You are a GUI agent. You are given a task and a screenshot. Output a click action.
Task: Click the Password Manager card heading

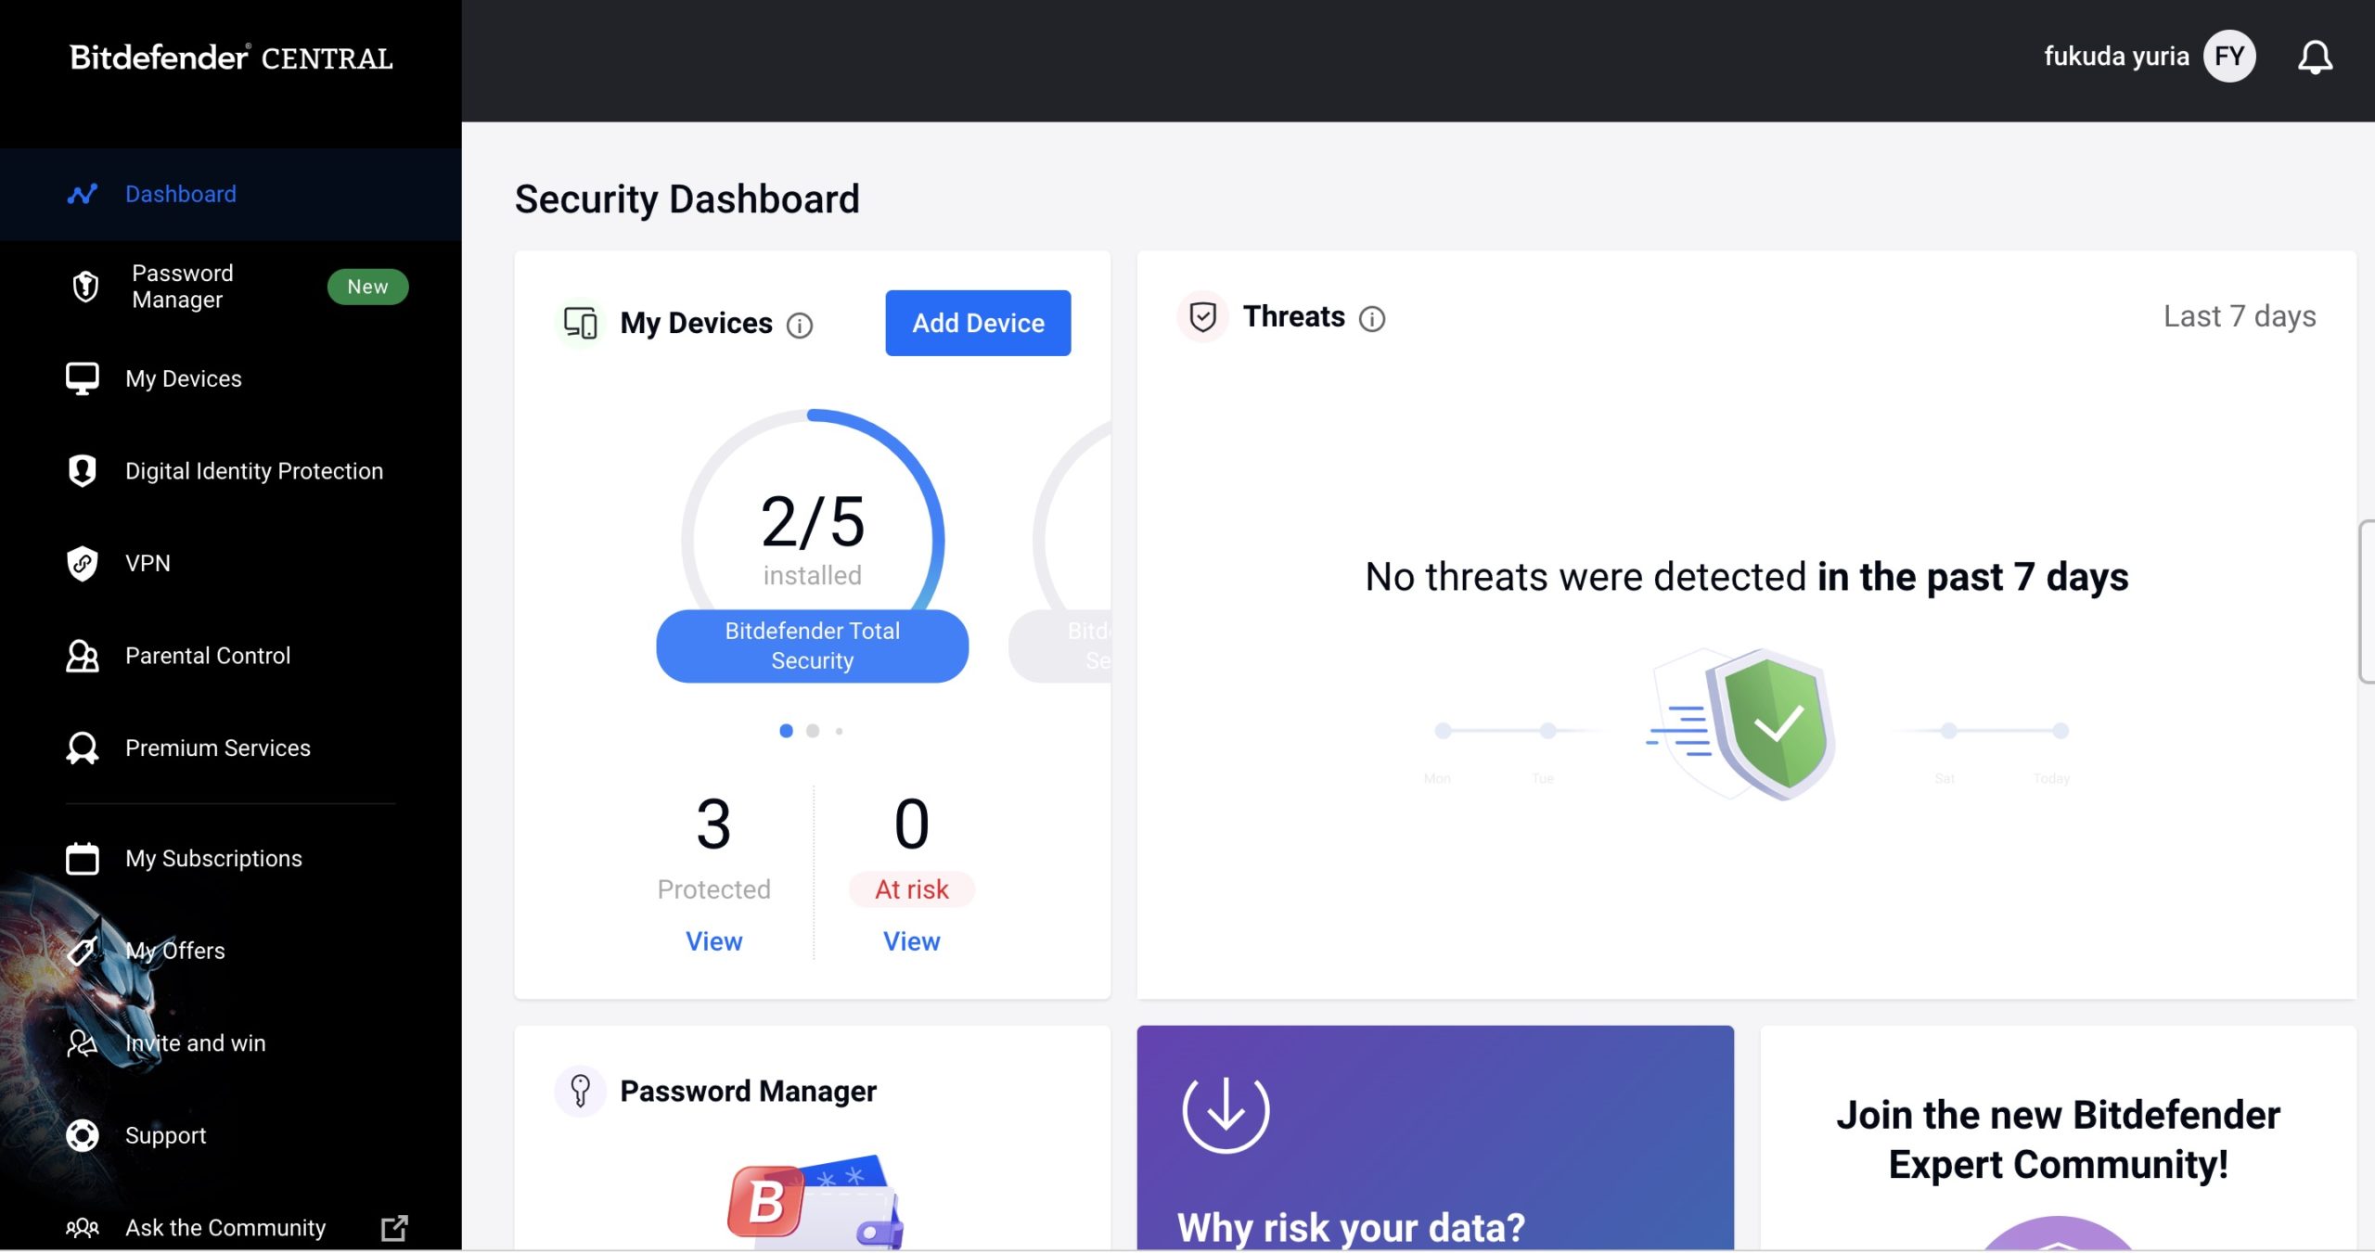[748, 1091]
